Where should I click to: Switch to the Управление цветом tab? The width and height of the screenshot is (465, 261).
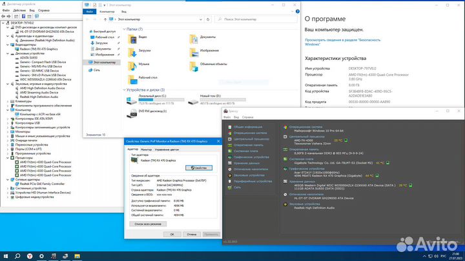point(167,150)
